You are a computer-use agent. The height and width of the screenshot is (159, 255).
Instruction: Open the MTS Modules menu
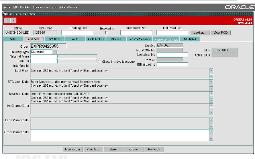tap(22, 7)
